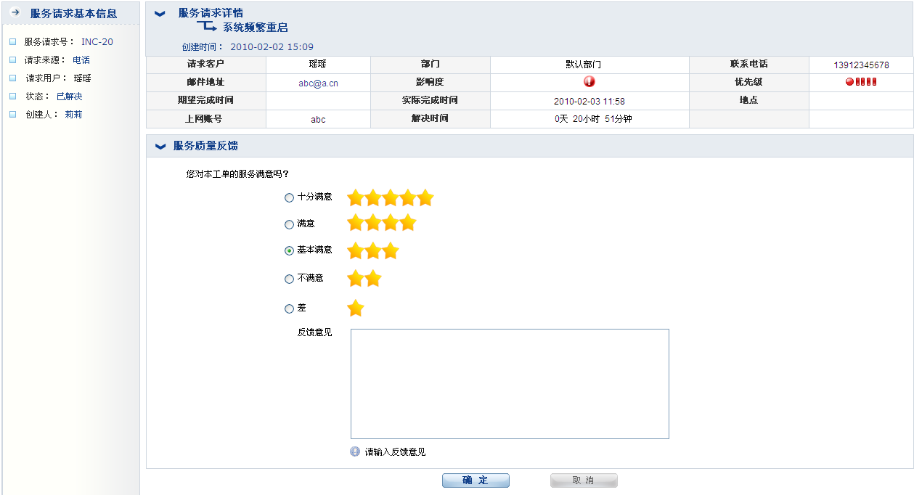The image size is (914, 495).
Task: Click the two-star rating icon row
Action: pyautogui.click(x=364, y=279)
